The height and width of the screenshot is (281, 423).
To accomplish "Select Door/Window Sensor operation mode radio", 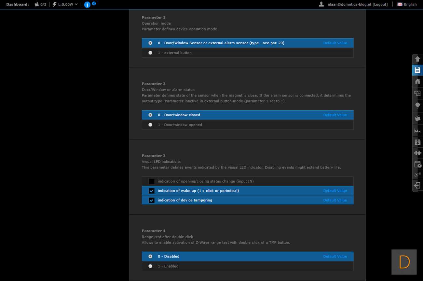I will (150, 43).
